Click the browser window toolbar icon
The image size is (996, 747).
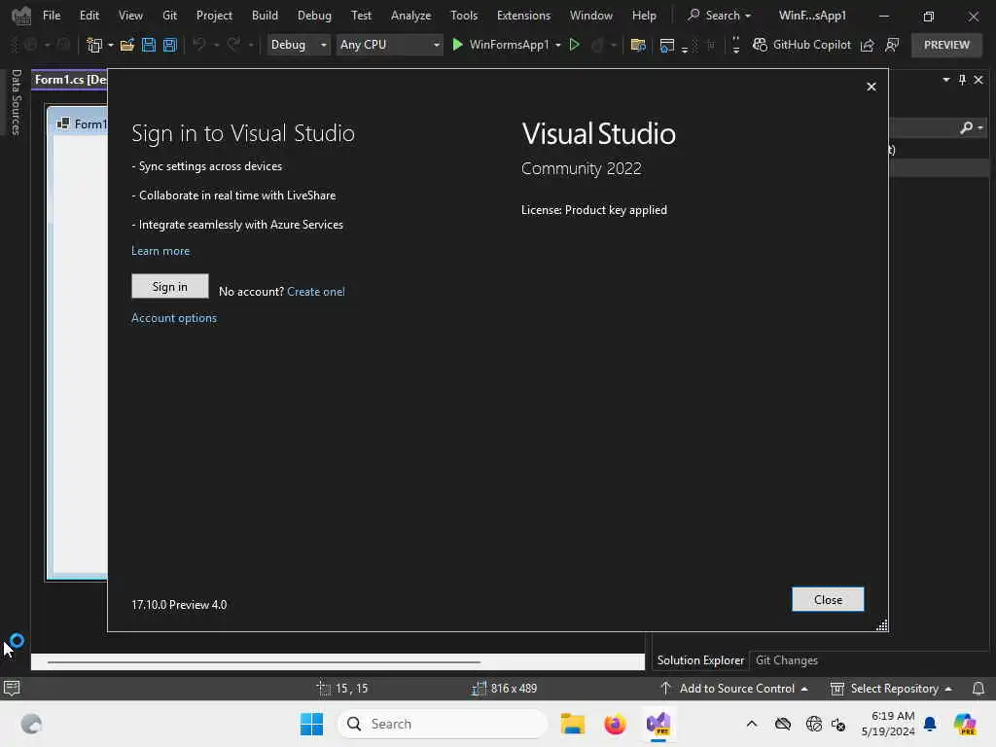point(666,45)
